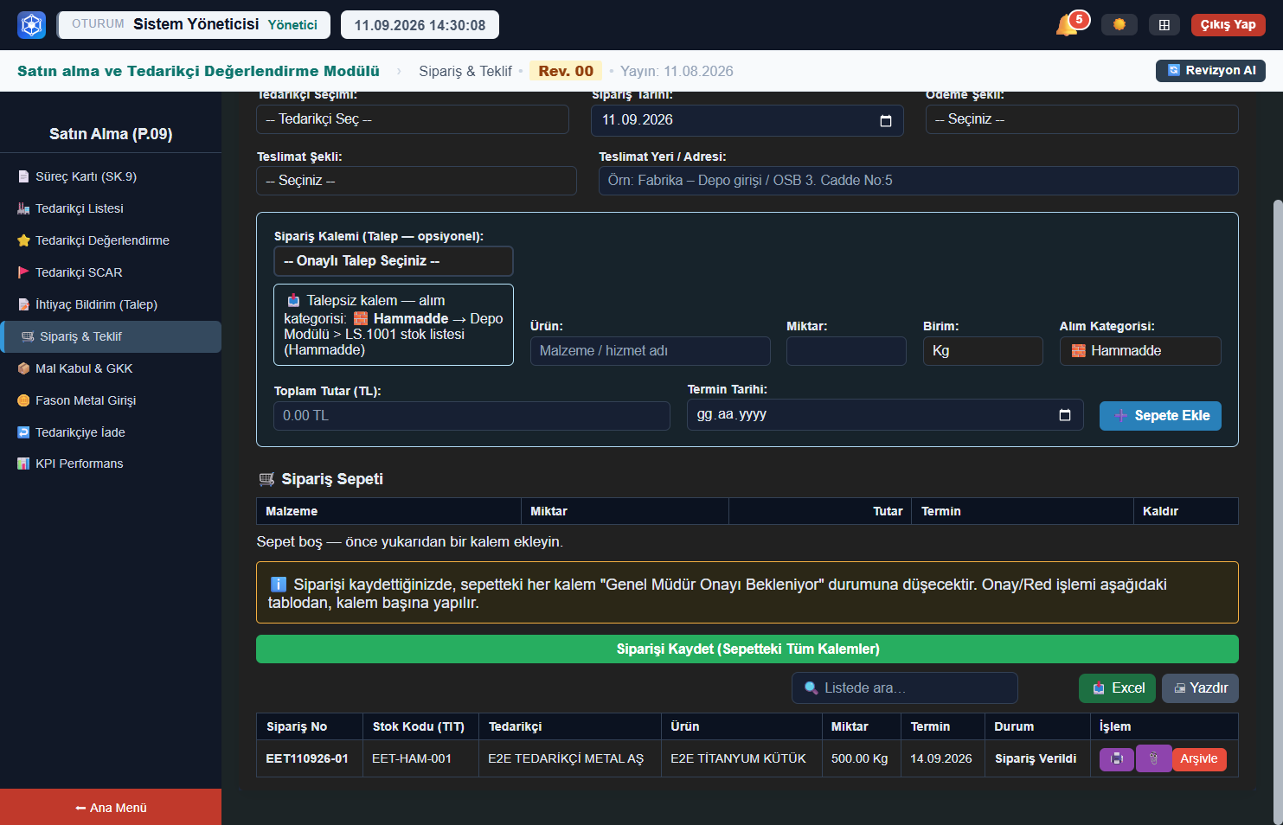Open calendar picker on Termin Tarihi field
This screenshot has height=825, width=1283.
(x=1065, y=415)
